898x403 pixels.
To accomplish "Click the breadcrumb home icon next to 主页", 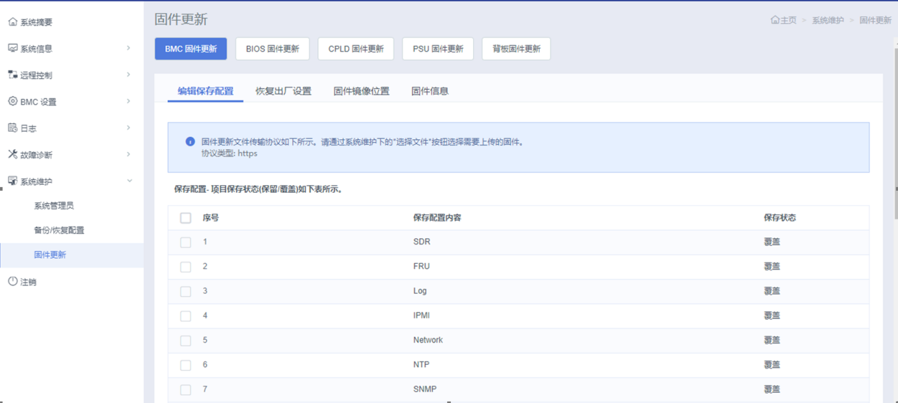I will pos(775,20).
